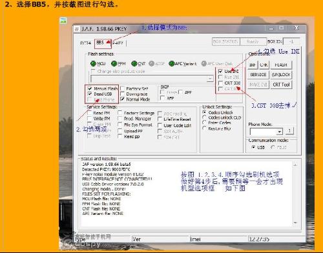Open the Phone Mode dropdown
Screen dimensions: 323x253
[x=280, y=132]
